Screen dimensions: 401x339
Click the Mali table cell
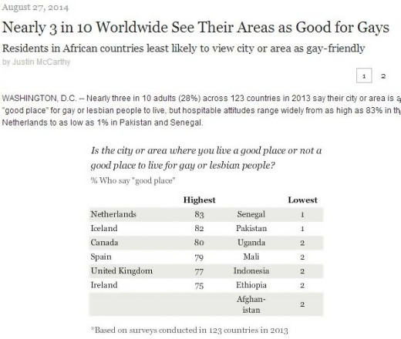pos(251,257)
